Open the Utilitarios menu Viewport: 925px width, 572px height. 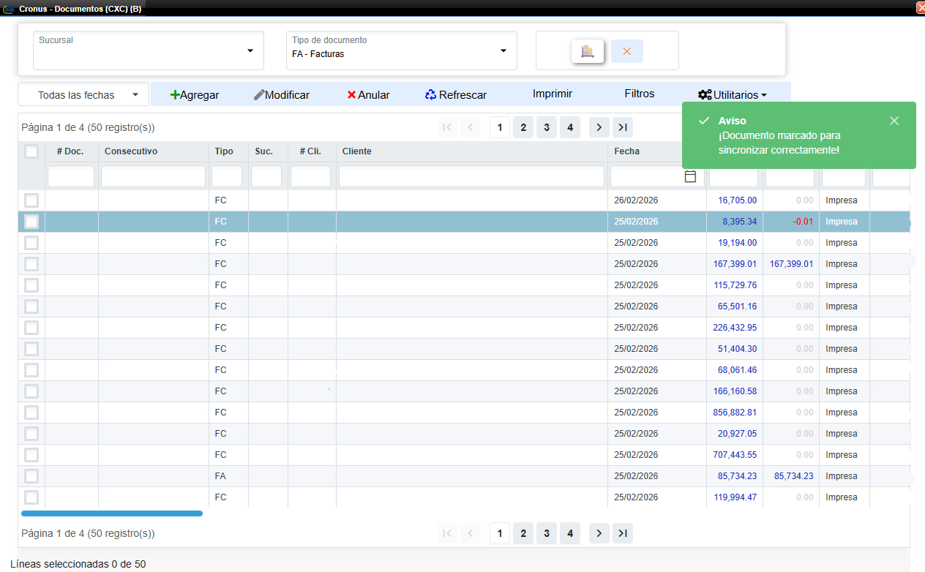732,95
